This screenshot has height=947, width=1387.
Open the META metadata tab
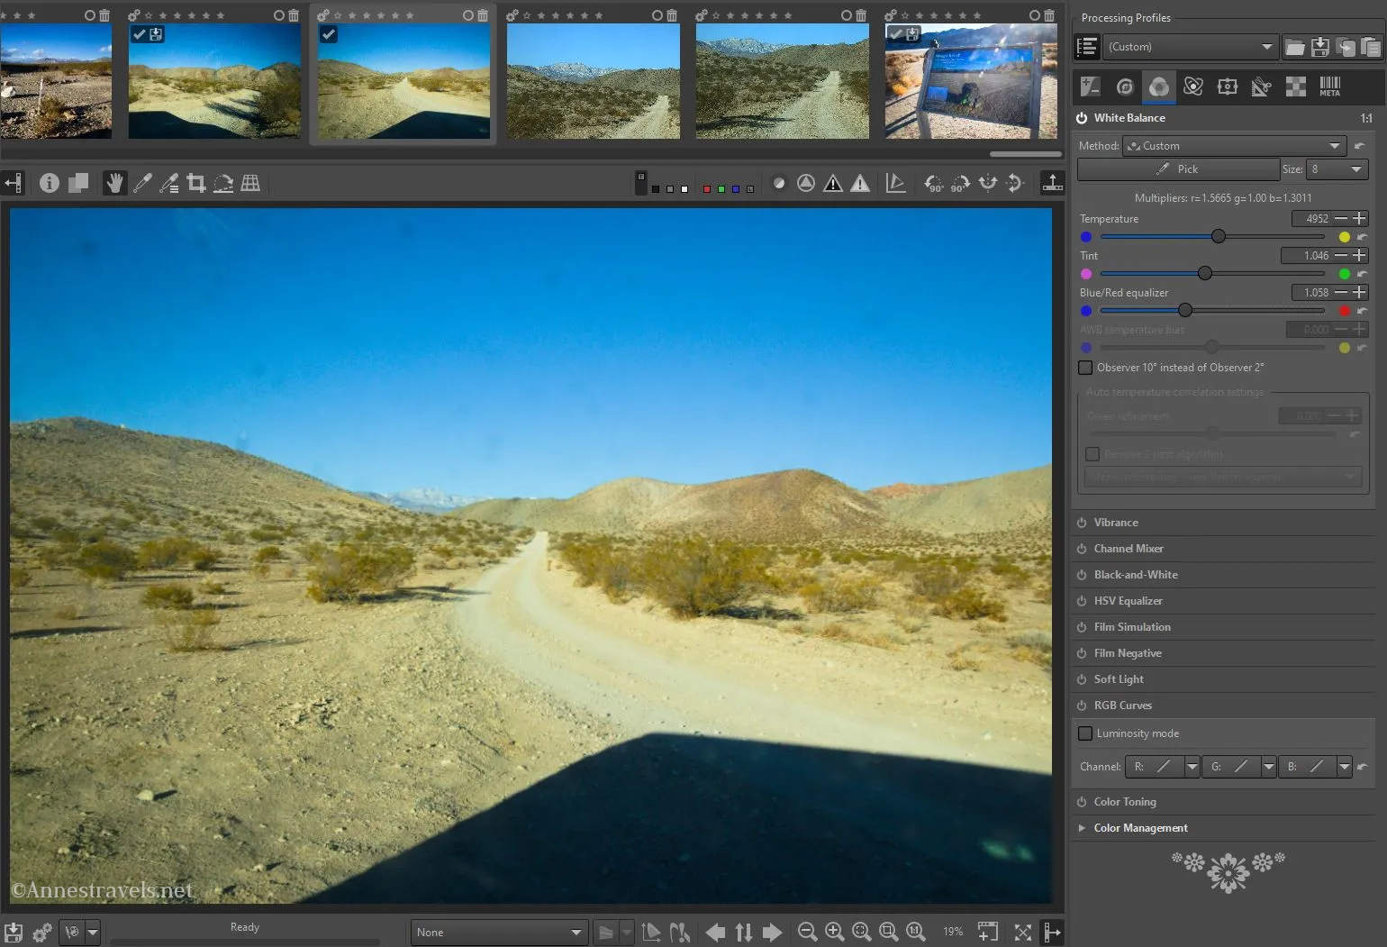(x=1330, y=87)
